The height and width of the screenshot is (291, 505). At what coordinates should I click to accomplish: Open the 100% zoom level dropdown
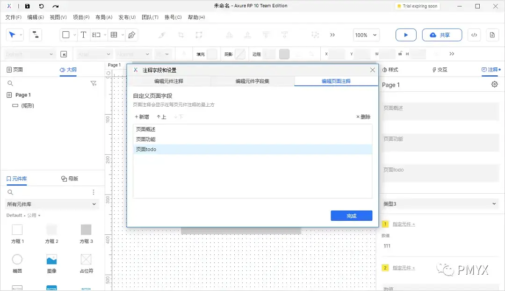coord(366,35)
